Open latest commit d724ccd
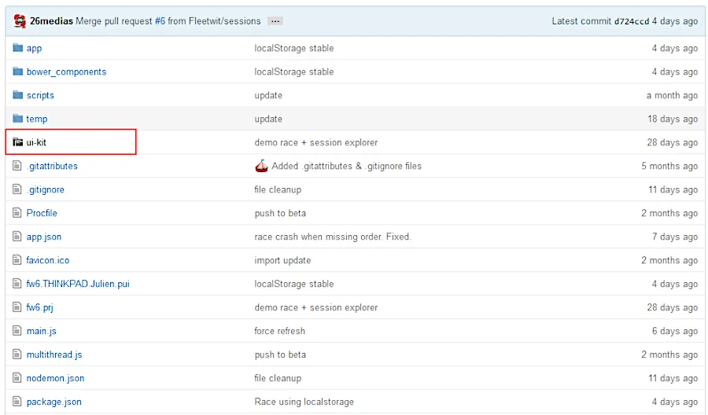Screen dimensions: 708x415 point(631,21)
